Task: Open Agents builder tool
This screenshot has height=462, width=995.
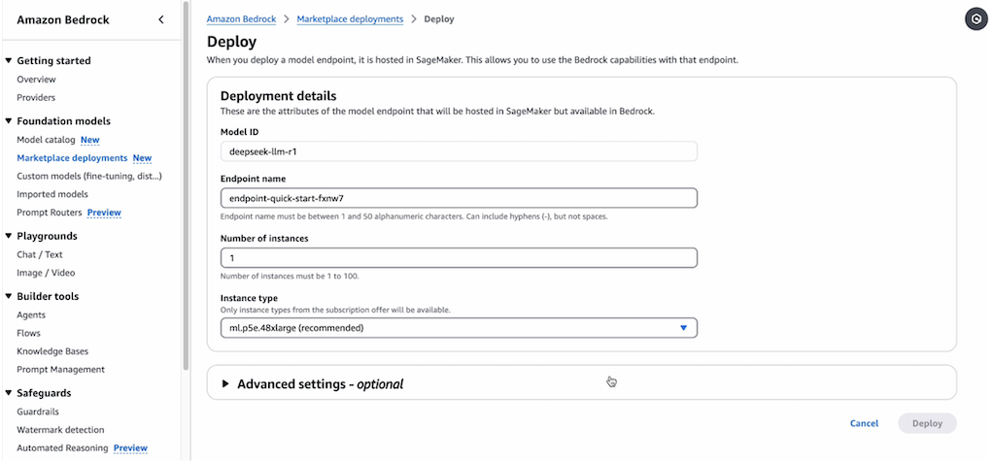Action: coord(31,315)
